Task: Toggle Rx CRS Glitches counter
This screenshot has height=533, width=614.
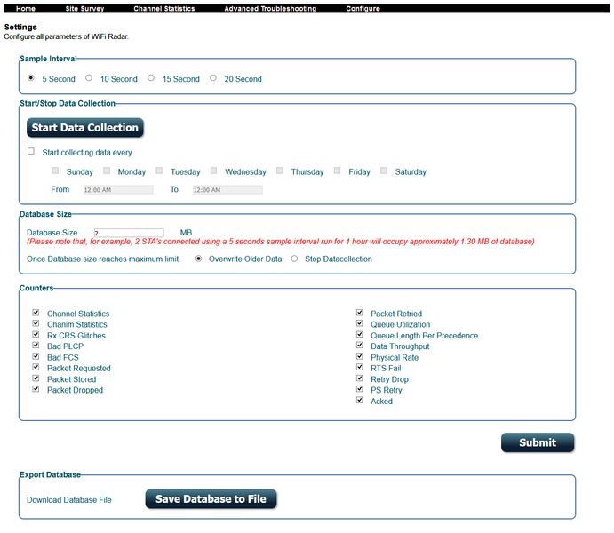Action: pos(36,334)
